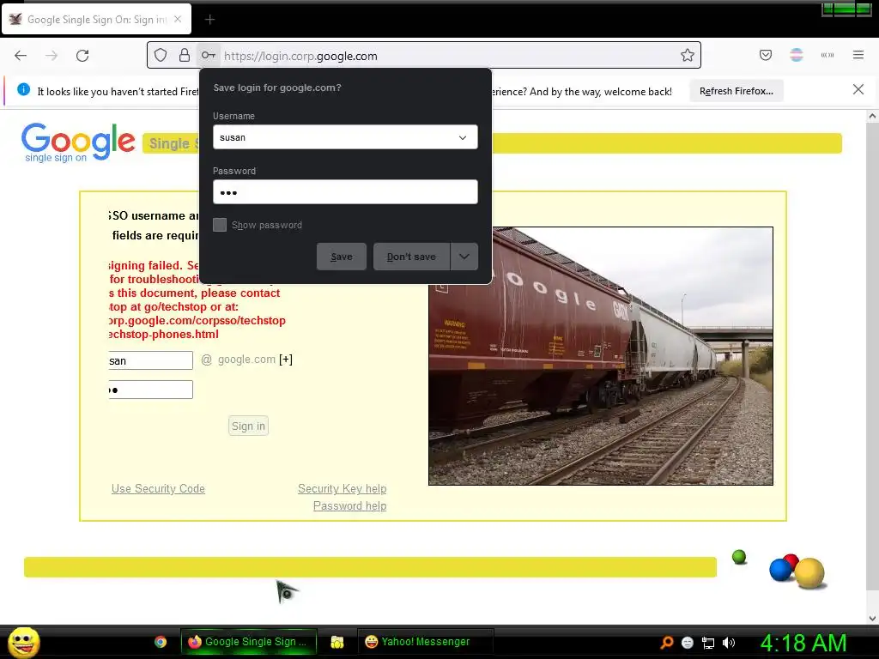Viewport: 879px width, 659px height.
Task: Click the small green ball graphic
Action: pyautogui.click(x=739, y=557)
